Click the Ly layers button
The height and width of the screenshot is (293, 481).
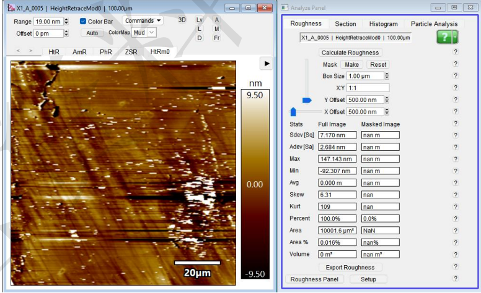200,20
